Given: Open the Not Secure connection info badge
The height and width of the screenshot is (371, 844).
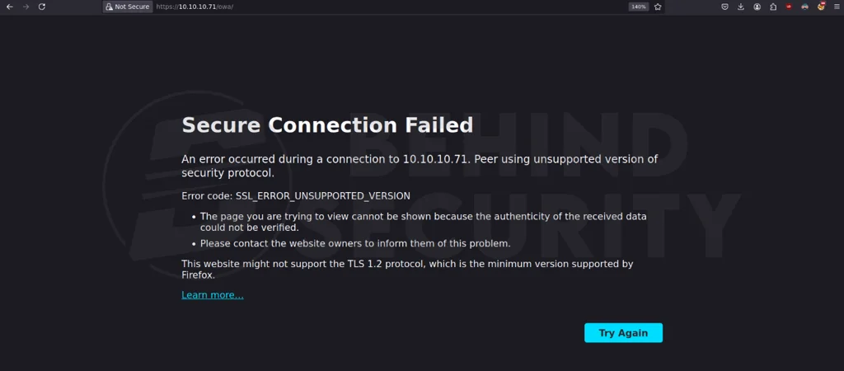Looking at the screenshot, I should coord(128,7).
